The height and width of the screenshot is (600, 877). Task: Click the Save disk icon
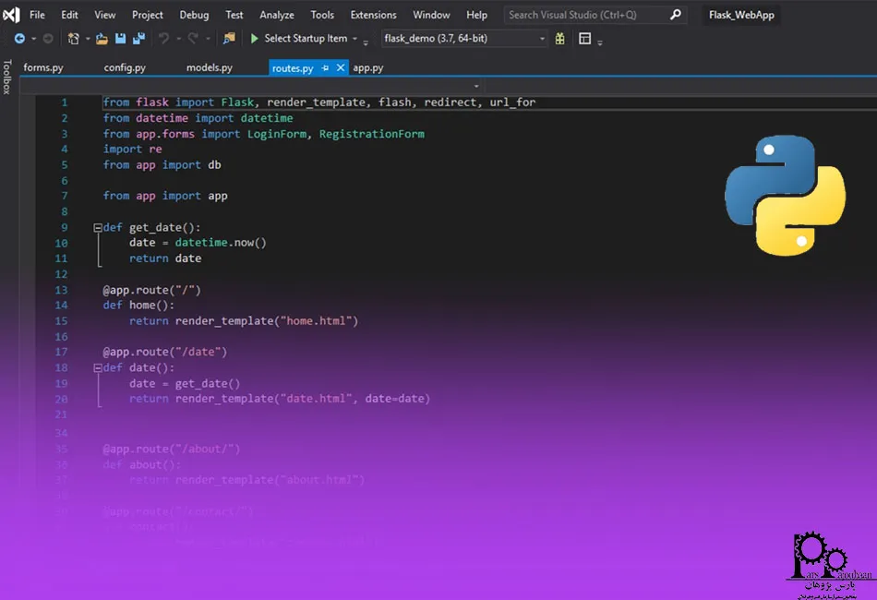point(121,39)
